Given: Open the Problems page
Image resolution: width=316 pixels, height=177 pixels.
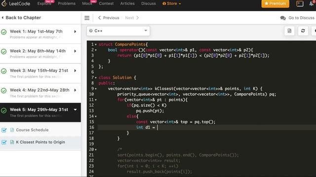Looking at the screenshot, I should click(67, 3).
